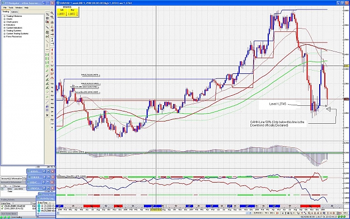Screen dimensions: 350x219
Task: Expand the Trading Windows tree node
Action: pyautogui.click(x=4, y=16)
